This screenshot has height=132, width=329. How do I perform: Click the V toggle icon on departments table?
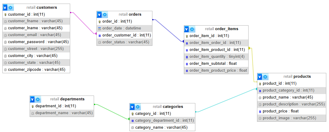point(32,99)
